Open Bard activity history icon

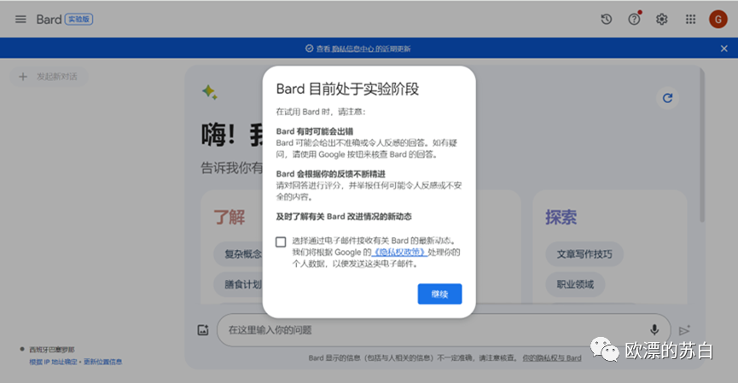[607, 19]
